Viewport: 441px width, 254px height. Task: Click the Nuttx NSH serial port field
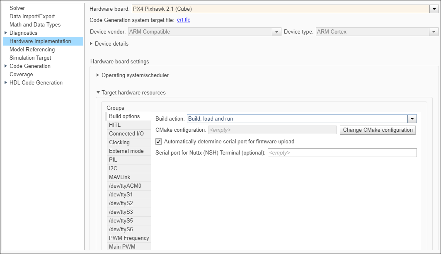(x=342, y=153)
